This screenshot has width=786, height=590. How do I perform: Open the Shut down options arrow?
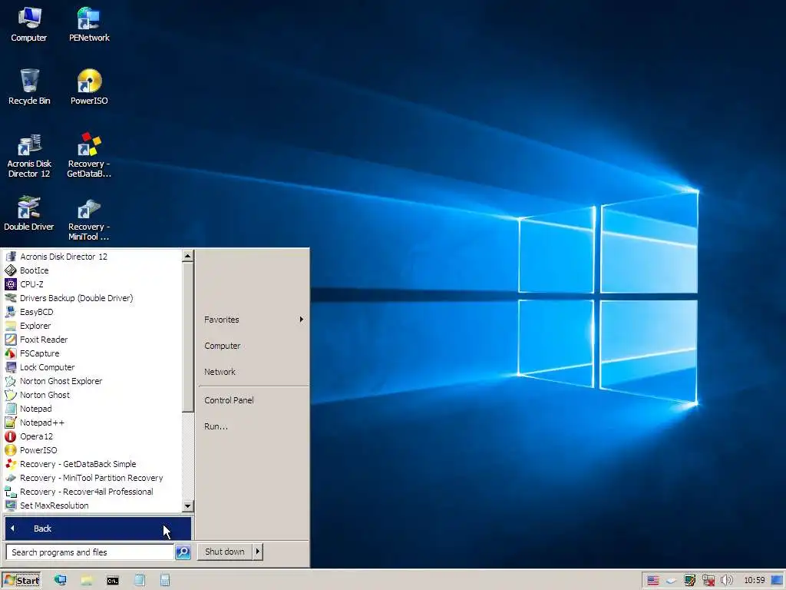(x=258, y=552)
